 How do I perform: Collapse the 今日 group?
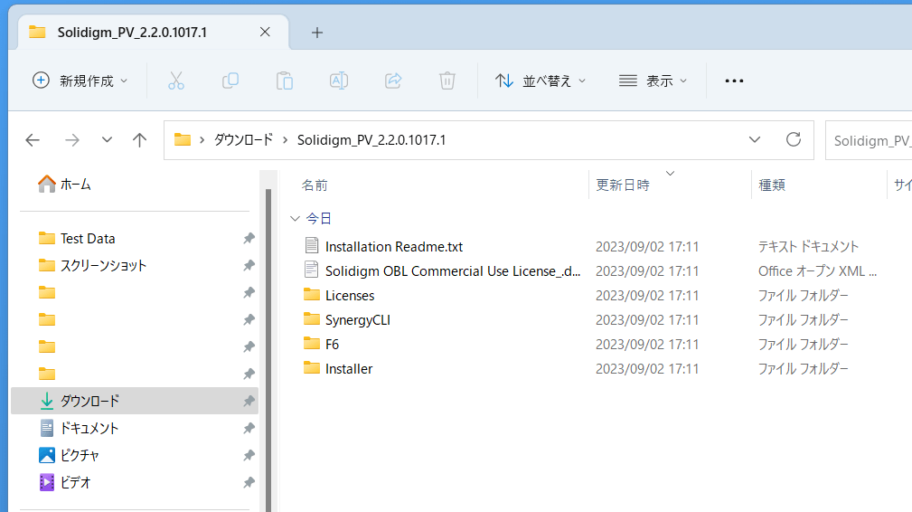coord(295,219)
